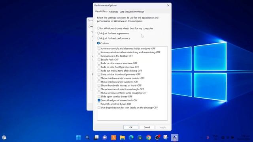This screenshot has height=142, width=253.
Task: Check Show translucent selection rectangle
Action: point(99,89)
